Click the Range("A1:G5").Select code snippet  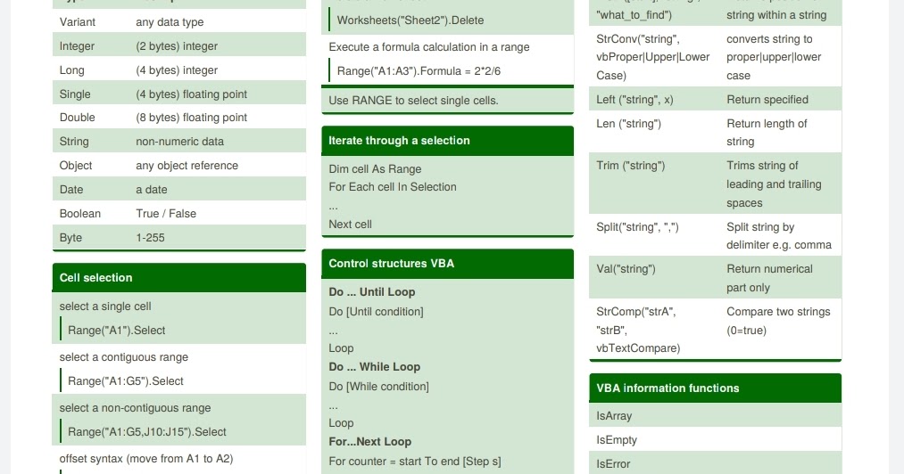(126, 381)
